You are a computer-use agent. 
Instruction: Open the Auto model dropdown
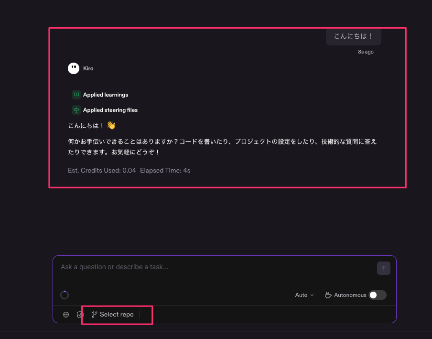click(304, 295)
